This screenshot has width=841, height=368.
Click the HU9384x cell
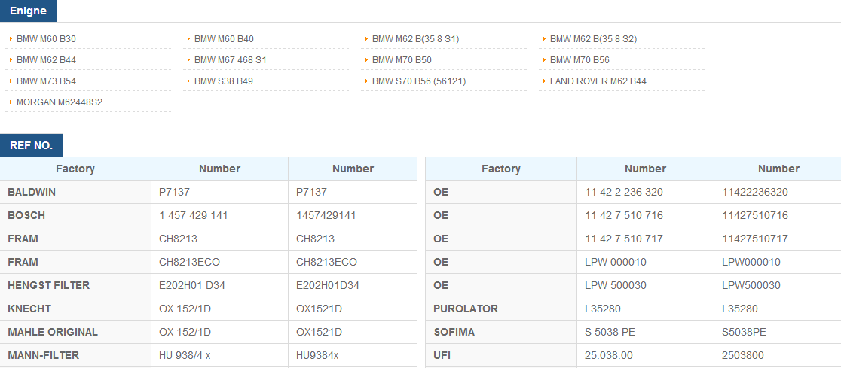click(353, 355)
